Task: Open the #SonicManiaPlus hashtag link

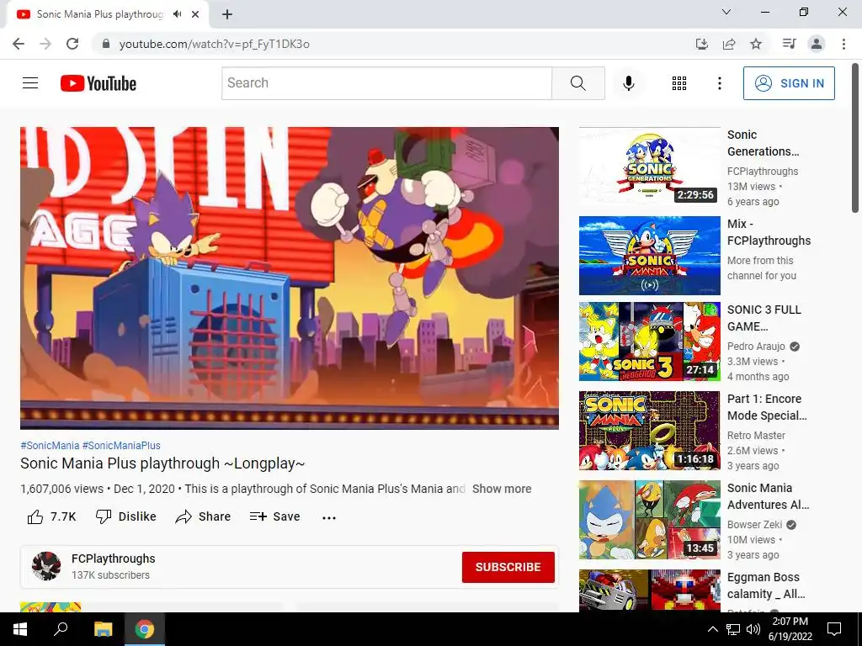Action: click(121, 446)
